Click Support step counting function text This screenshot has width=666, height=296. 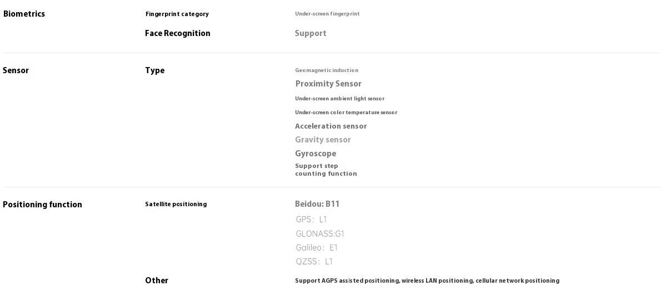[326, 170]
